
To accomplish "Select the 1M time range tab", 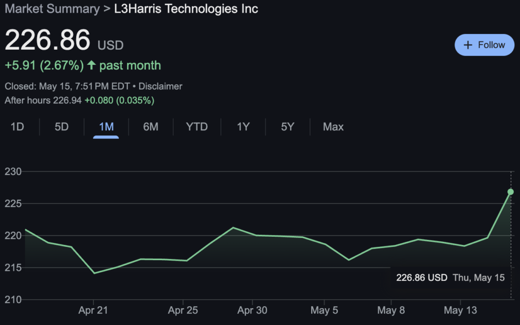I will click(x=106, y=127).
